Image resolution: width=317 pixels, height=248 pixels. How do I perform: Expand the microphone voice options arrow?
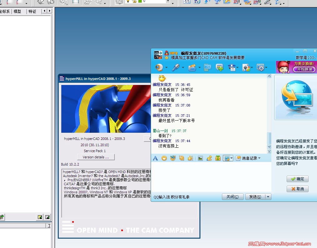183,67
